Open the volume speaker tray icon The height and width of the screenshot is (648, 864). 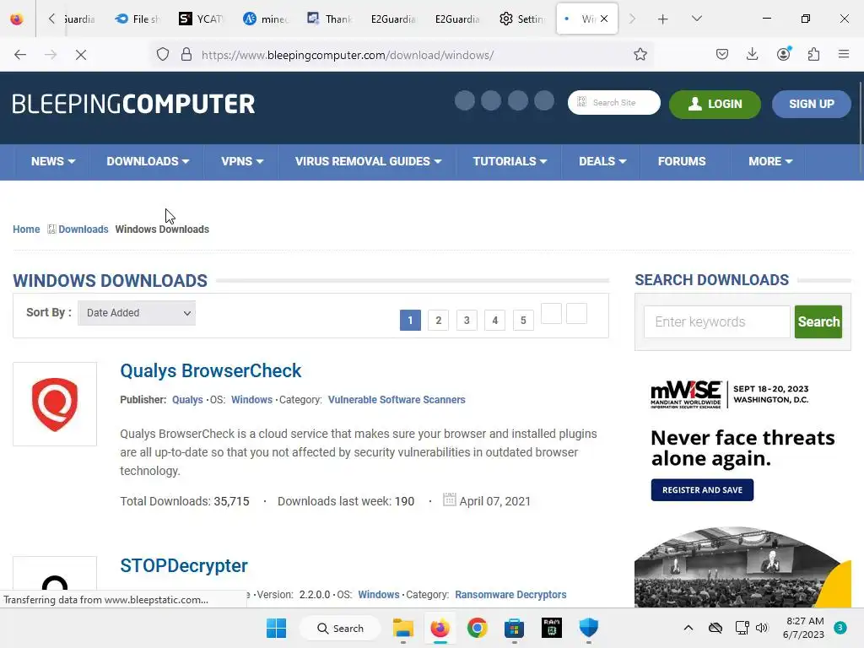pyautogui.click(x=762, y=628)
